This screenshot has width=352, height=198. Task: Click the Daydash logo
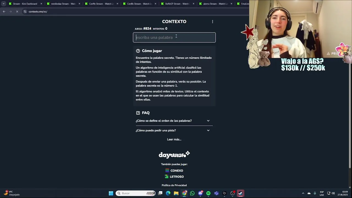[x=174, y=155]
